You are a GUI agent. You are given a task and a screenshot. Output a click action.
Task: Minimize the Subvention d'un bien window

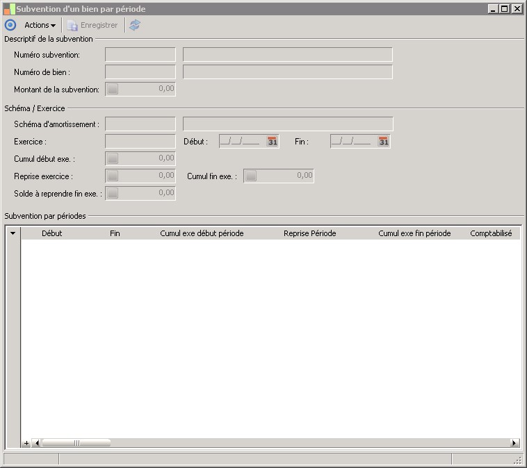point(493,9)
